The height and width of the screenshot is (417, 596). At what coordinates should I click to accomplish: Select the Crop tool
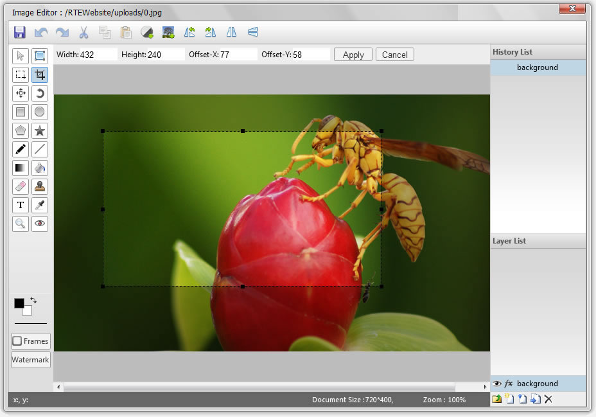(x=40, y=75)
